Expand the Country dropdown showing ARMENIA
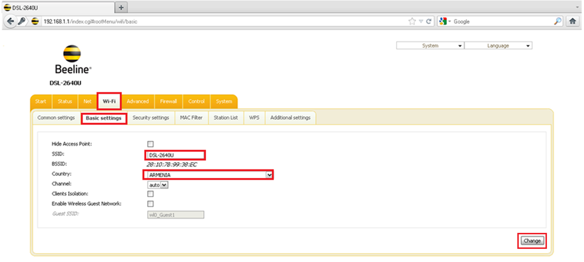The height and width of the screenshot is (262, 584). 269,175
